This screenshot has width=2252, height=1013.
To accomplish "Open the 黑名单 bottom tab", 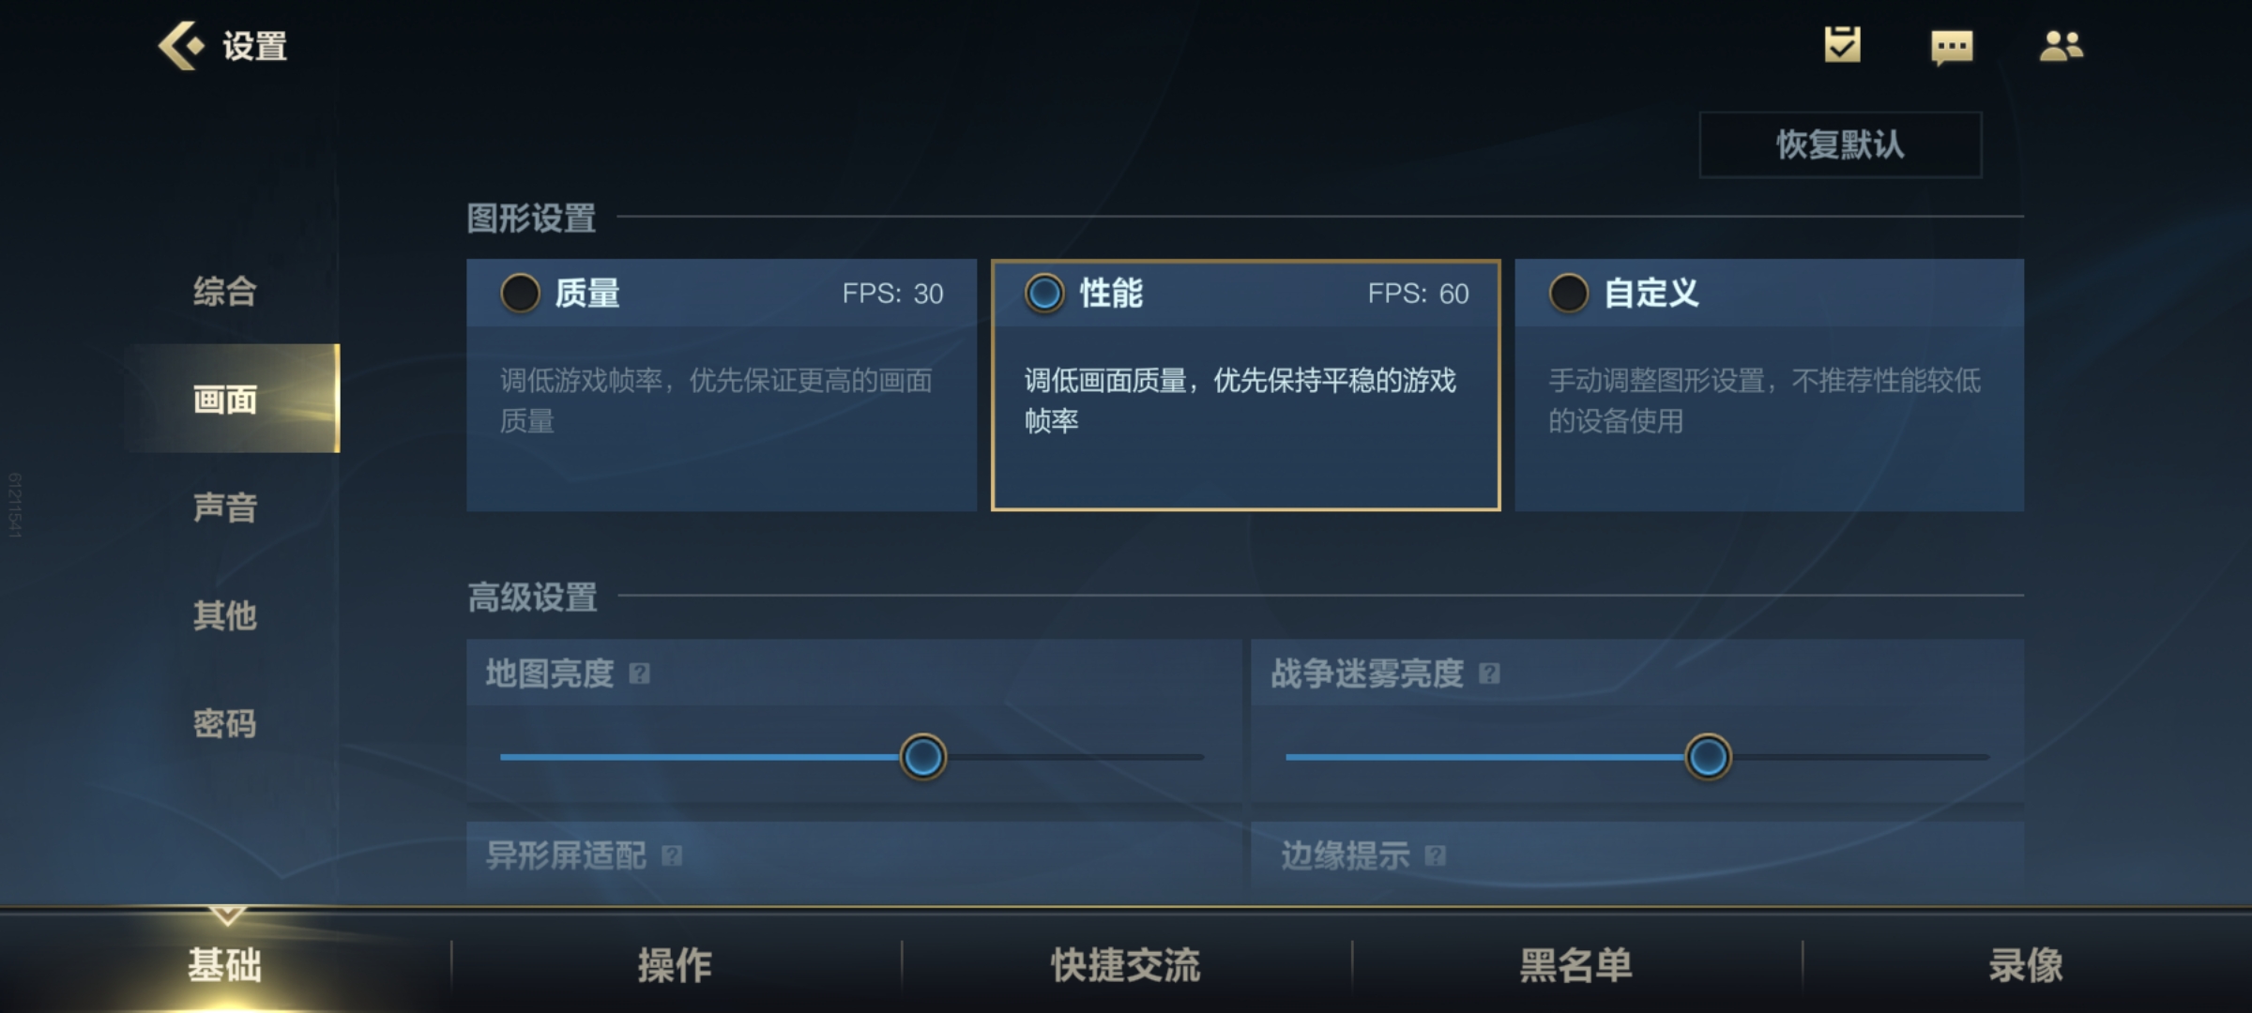I will [x=1576, y=964].
